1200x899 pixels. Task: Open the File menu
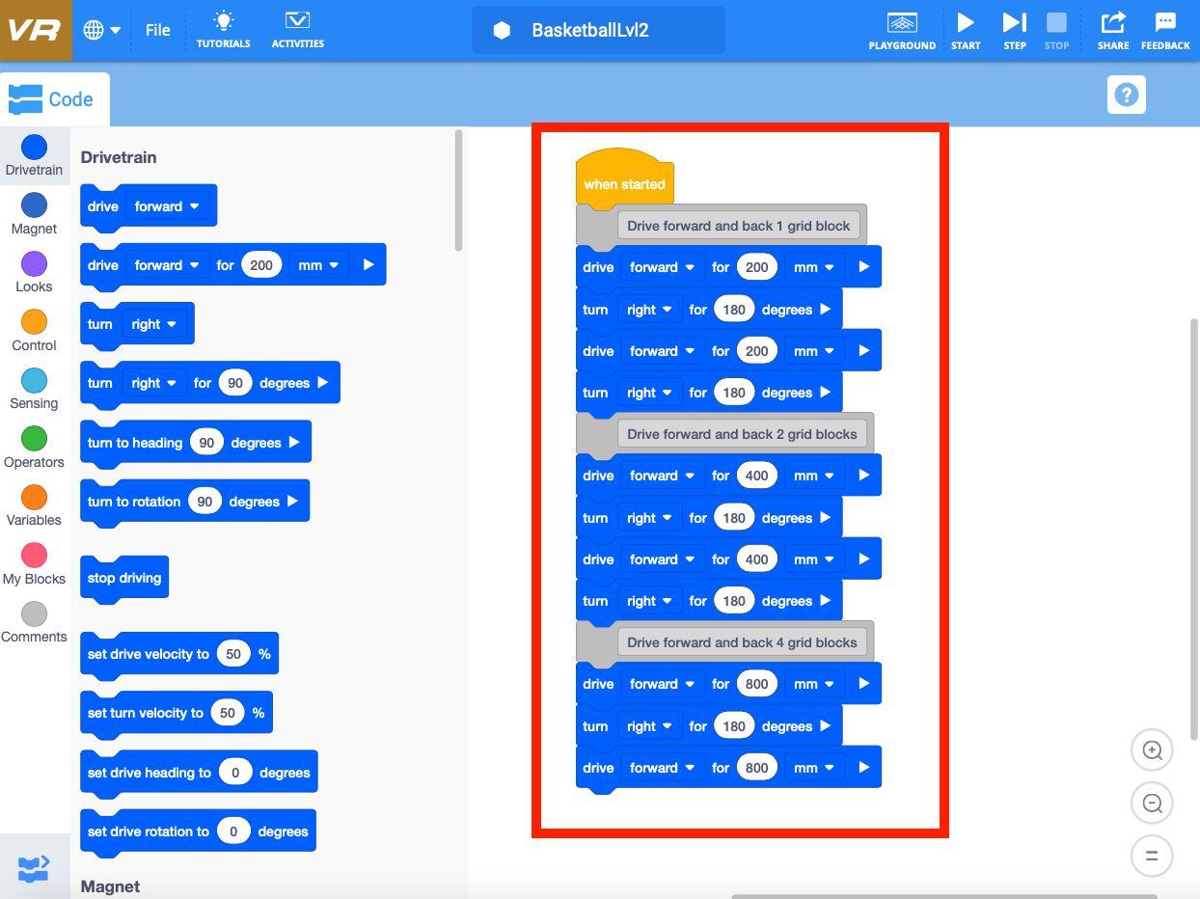(157, 29)
